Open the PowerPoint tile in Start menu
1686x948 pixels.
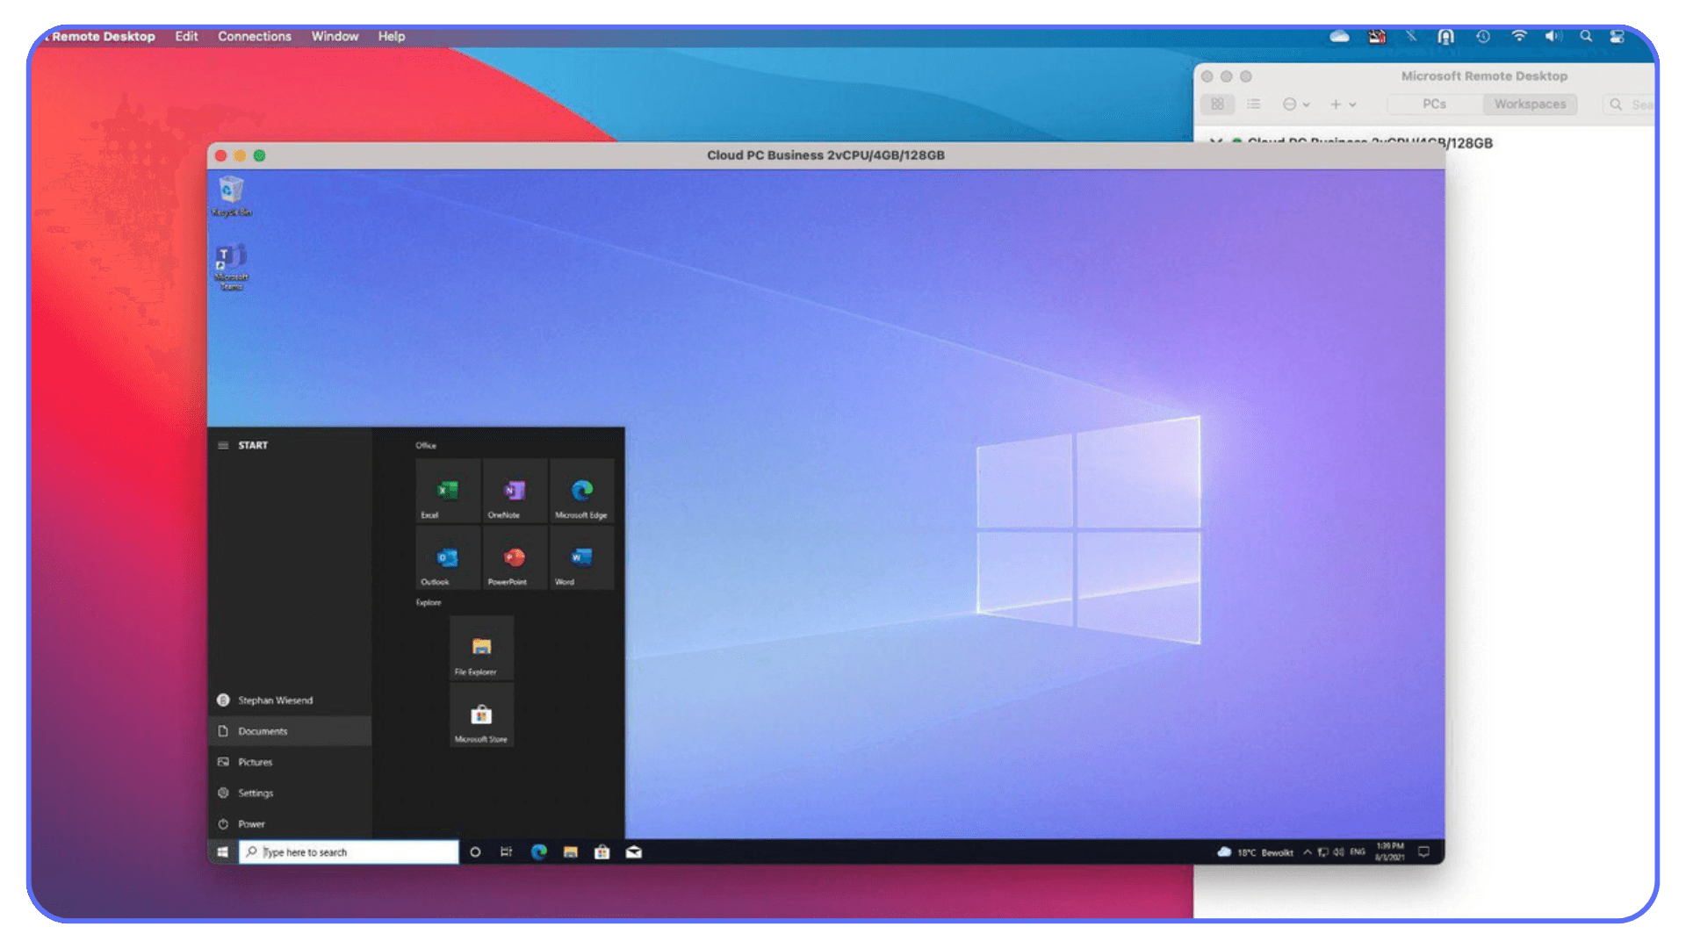(x=515, y=557)
